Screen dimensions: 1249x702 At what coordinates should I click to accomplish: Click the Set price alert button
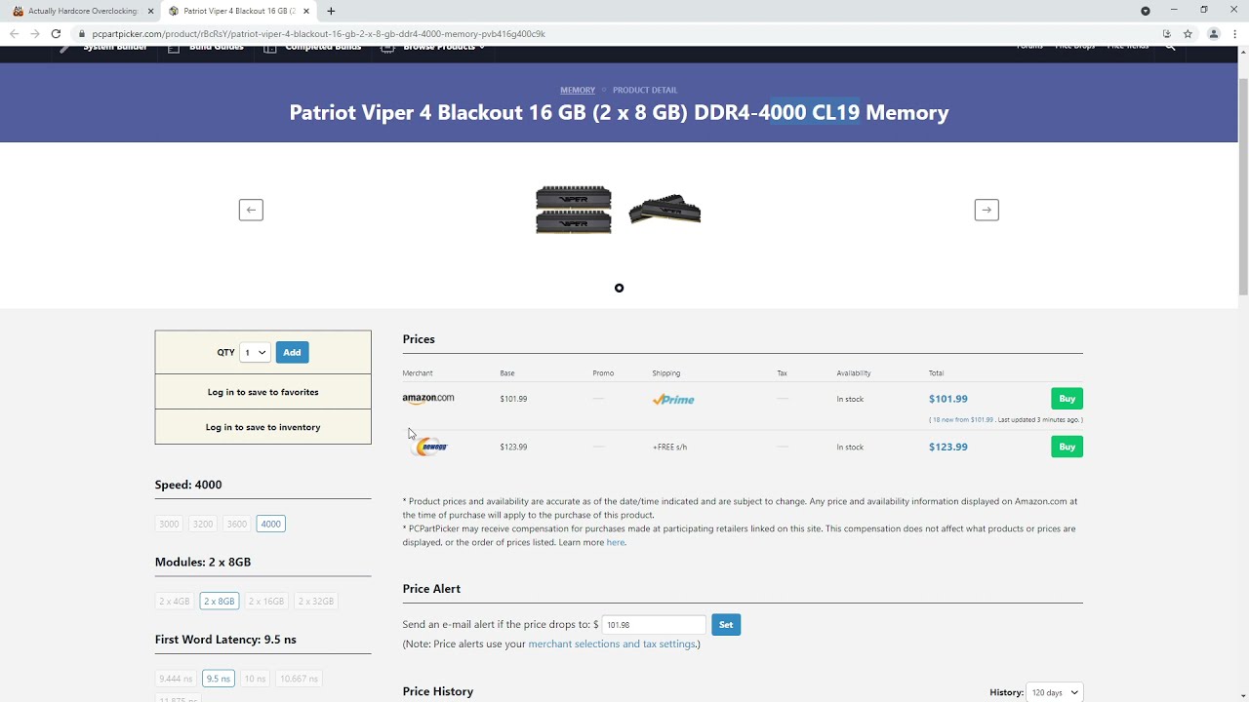(726, 624)
